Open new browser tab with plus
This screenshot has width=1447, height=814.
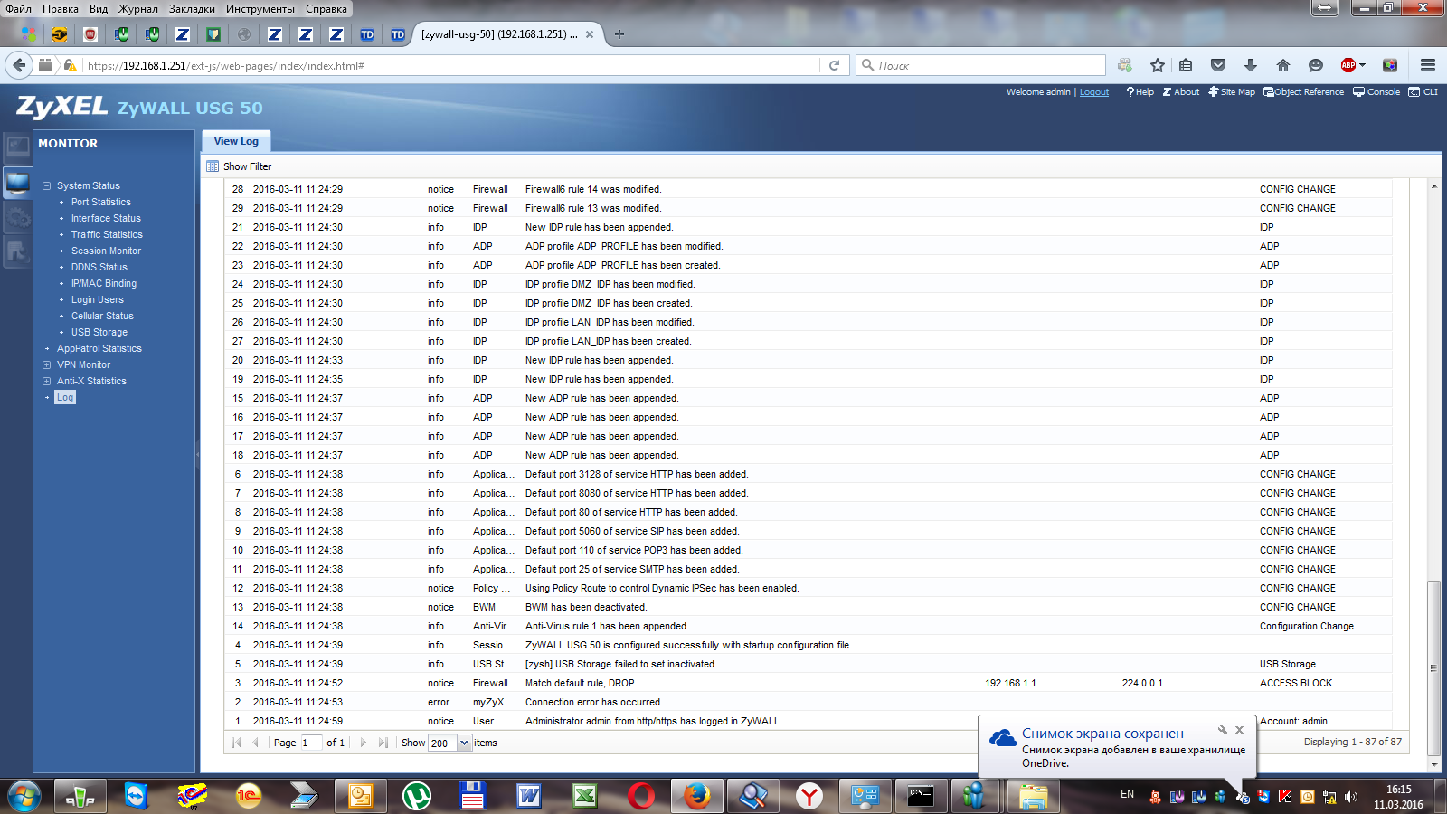[x=619, y=34]
